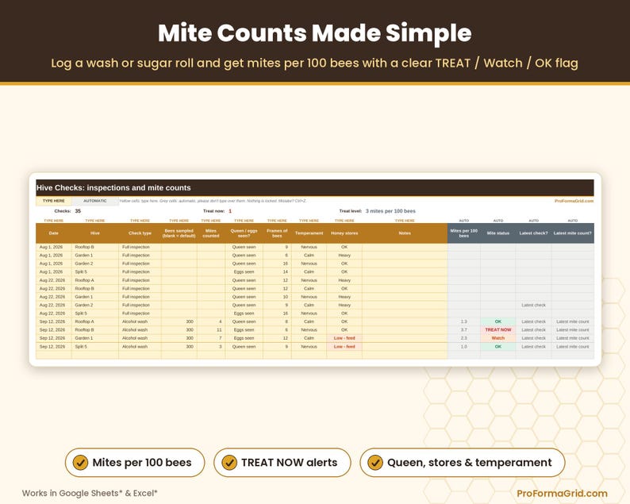Click the Check type column header

[x=140, y=233]
